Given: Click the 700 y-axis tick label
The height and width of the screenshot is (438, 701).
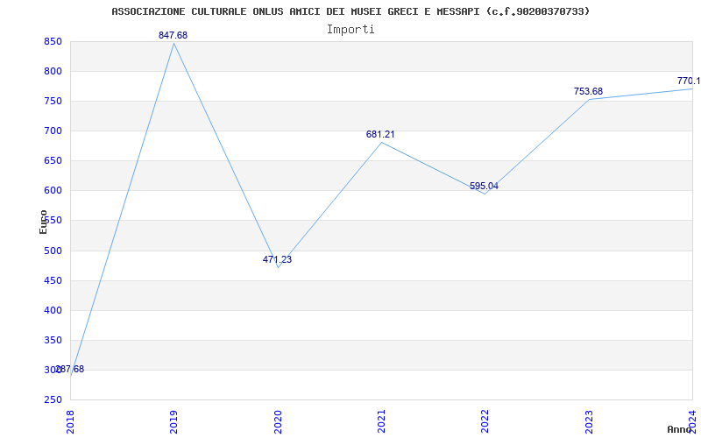Looking at the screenshot, I should coord(53,131).
